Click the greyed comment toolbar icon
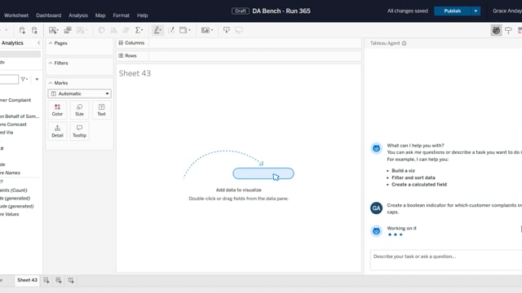Screen dimensions: 522x293 point(239,30)
